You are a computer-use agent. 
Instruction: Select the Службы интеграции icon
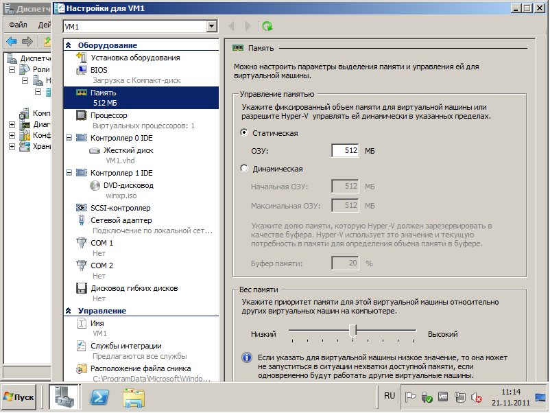pyautogui.click(x=82, y=346)
